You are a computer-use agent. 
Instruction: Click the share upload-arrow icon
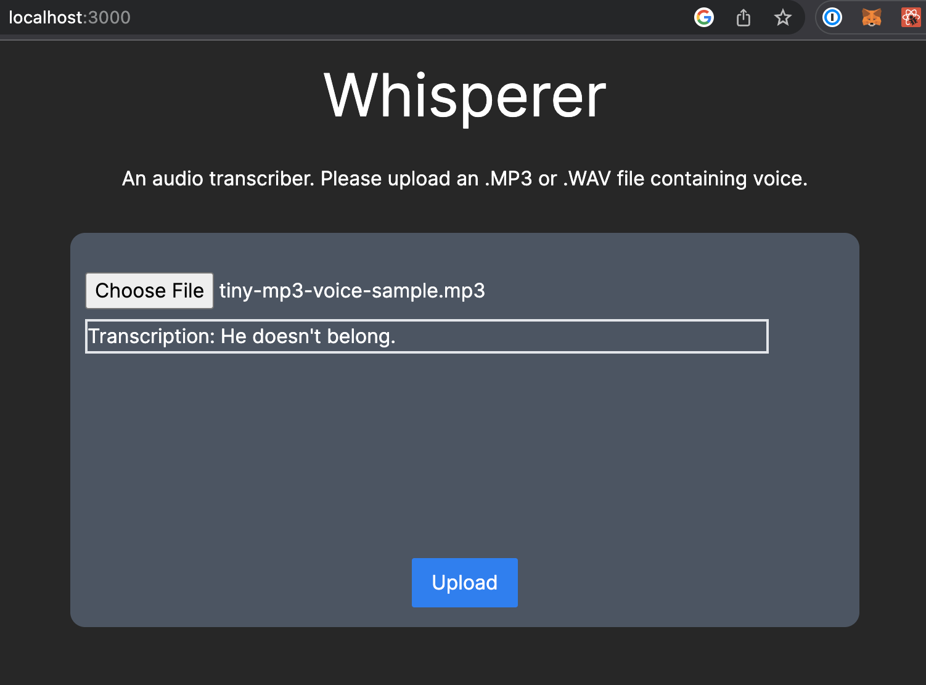[743, 17]
